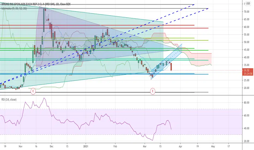Click the Dec label on the date axis

(52, 146)
